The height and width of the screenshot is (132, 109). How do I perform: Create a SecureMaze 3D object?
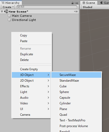click(76, 75)
